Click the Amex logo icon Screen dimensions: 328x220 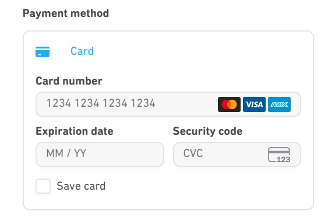pos(279,104)
